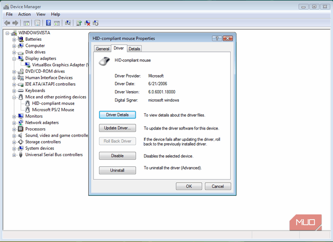
Task: Expand the Universal Serial Bus controllers node
Action: [x=14, y=155]
